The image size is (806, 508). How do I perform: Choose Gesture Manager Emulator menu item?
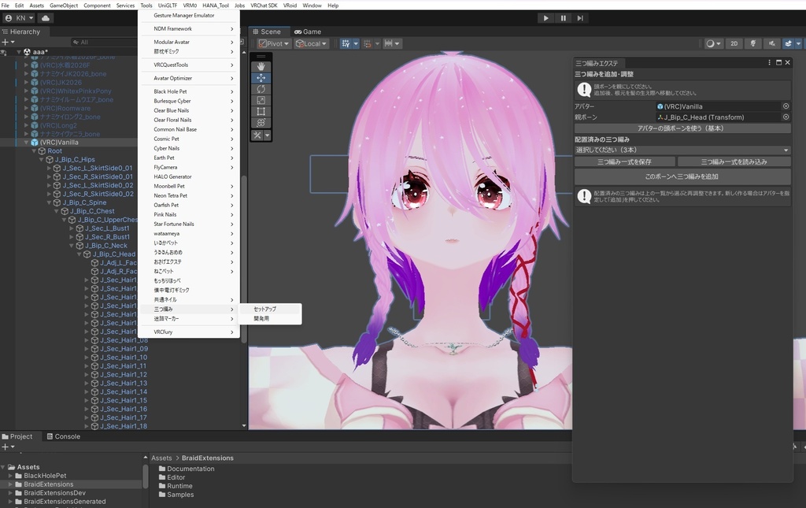[189, 16]
